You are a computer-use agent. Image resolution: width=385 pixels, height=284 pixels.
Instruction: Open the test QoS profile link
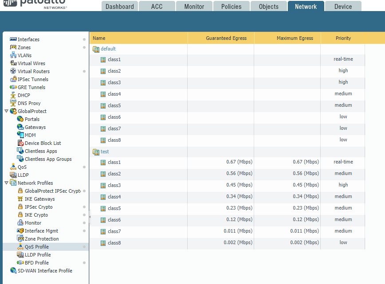coord(105,152)
